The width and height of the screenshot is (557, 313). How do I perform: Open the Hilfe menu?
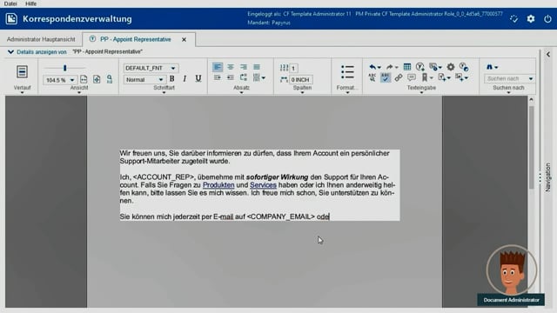click(31, 3)
